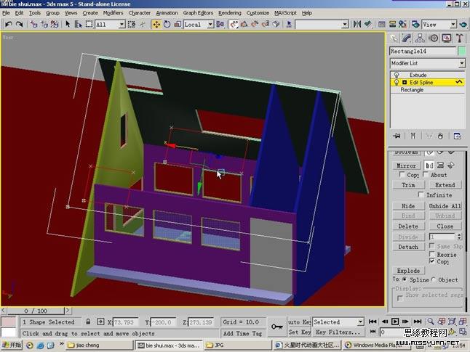470x352 pixels.
Task: Click the green object color swatch
Action: point(462,51)
